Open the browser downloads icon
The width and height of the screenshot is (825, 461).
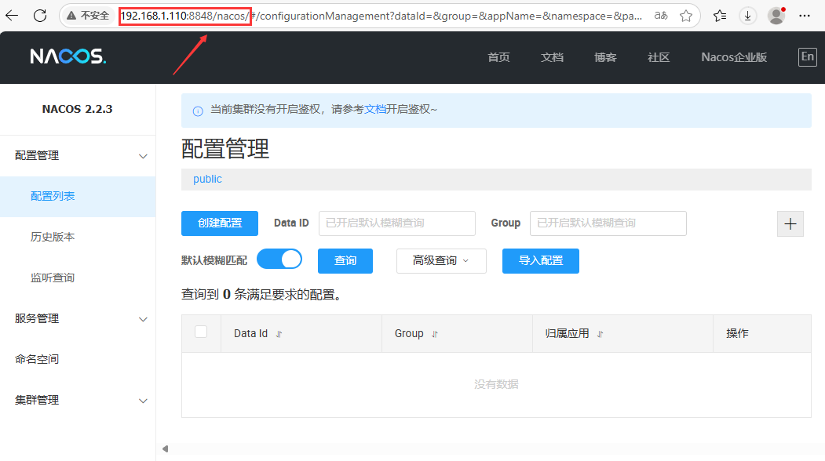click(747, 16)
